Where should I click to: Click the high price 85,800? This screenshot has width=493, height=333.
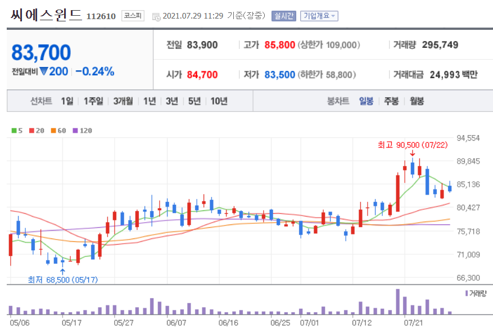[279, 45]
